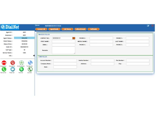Click the Caller ID number 9650580101
This screenshot has width=160, height=120.
(x=24, y=47)
